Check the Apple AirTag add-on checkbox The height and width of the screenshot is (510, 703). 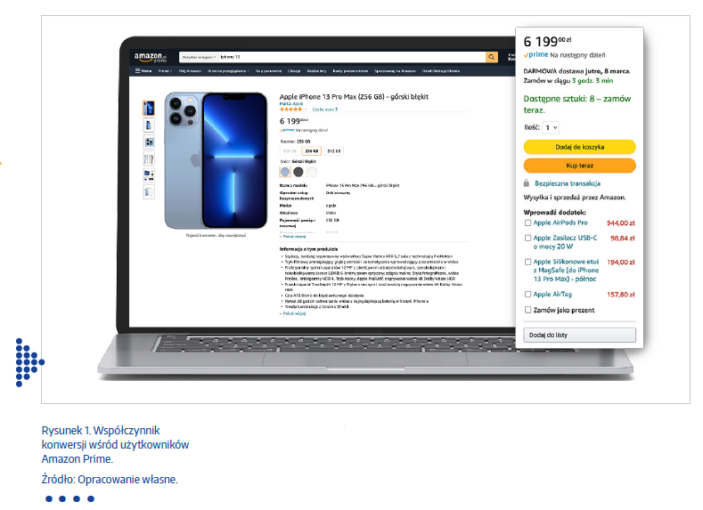point(527,295)
